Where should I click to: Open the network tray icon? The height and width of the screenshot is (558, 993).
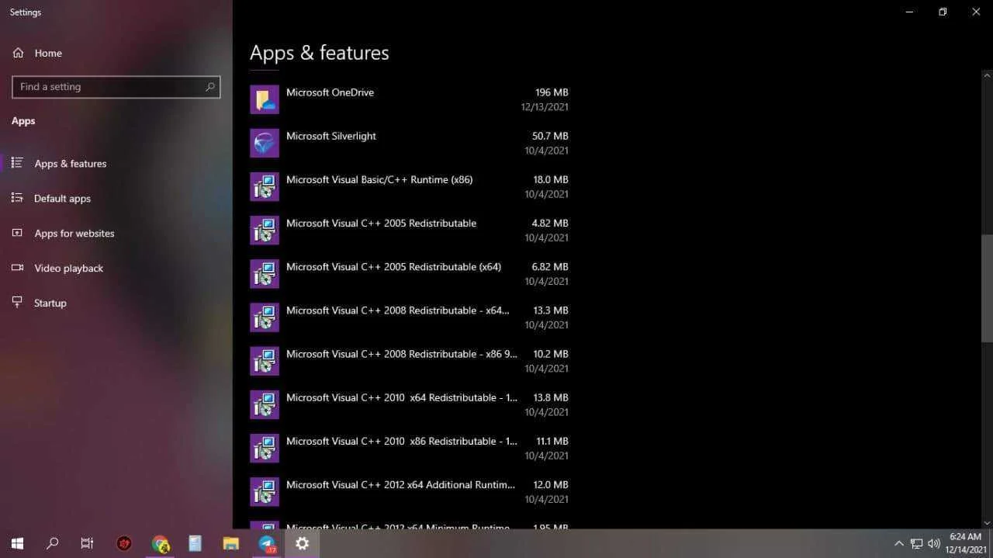(x=916, y=543)
